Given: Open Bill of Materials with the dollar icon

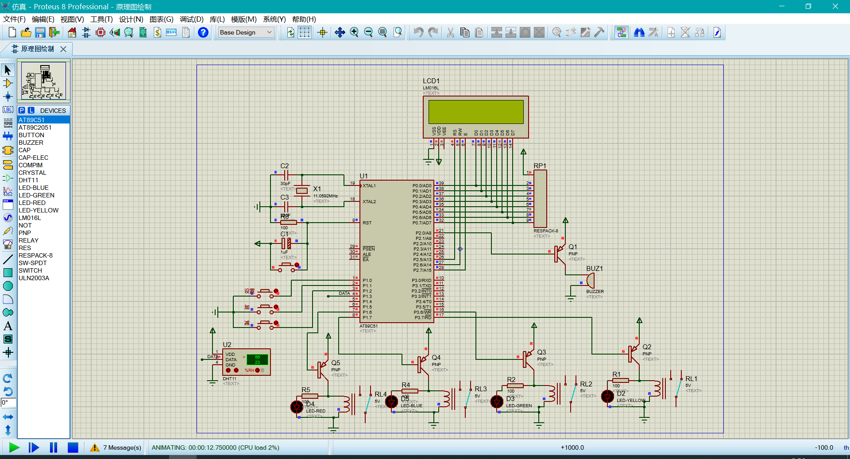Looking at the screenshot, I should (157, 32).
